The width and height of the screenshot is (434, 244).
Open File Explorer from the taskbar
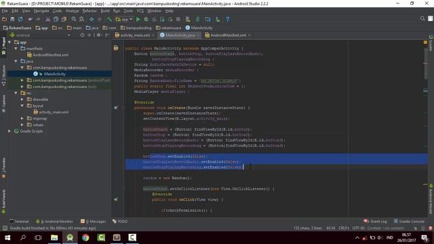point(54,238)
